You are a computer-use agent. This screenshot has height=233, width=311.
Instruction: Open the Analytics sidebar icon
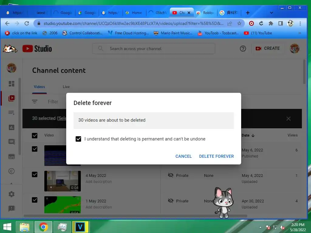12,127
